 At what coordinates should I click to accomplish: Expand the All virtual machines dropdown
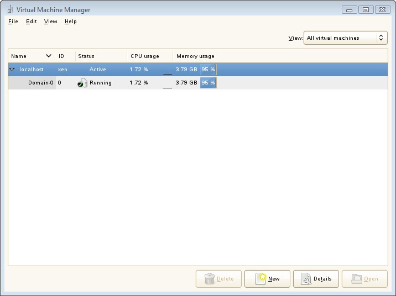point(345,38)
